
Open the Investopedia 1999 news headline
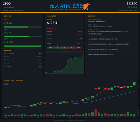(x=103, y=39)
